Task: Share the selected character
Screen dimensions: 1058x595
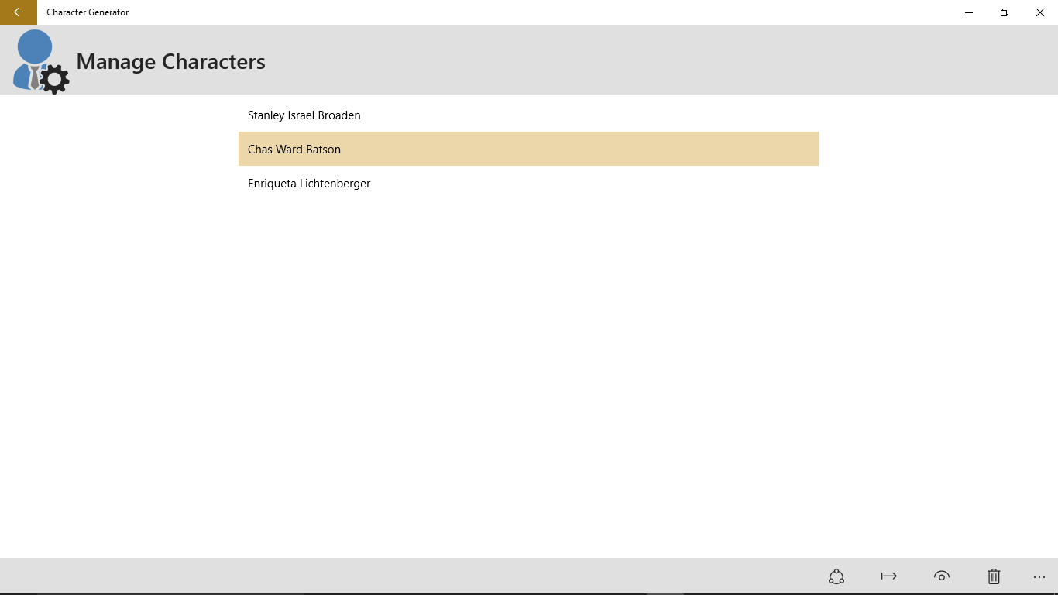Action: click(x=836, y=576)
